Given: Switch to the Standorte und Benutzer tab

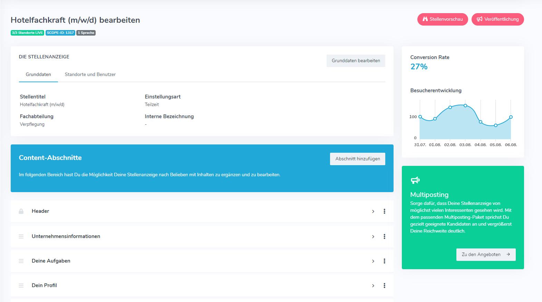Looking at the screenshot, I should 90,74.
